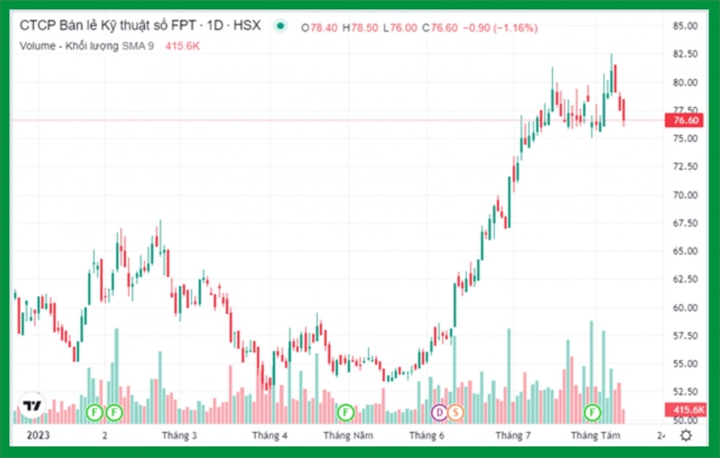Click the 1D interval label
This screenshot has width=720, height=458.
(x=215, y=25)
